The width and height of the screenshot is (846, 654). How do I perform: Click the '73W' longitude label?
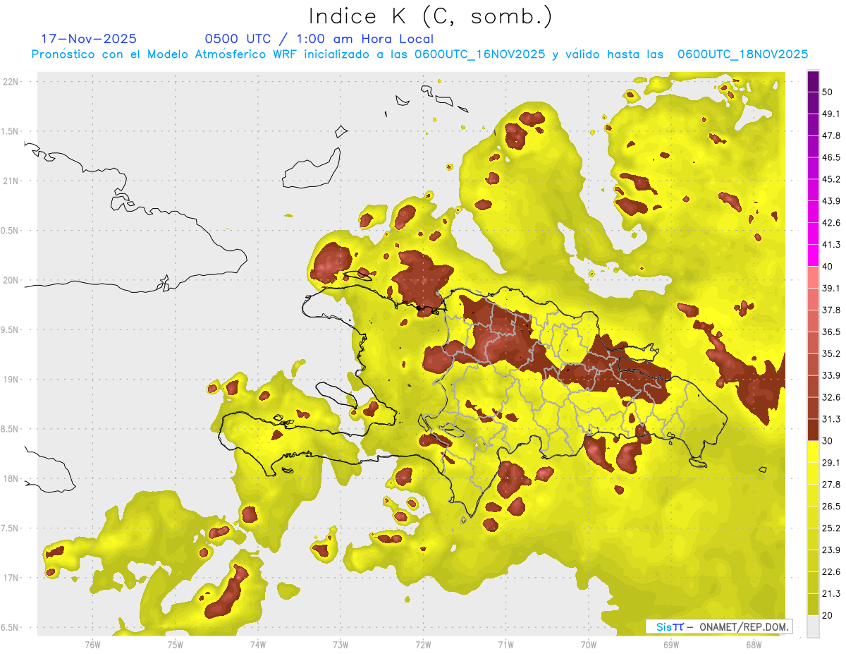(341, 645)
